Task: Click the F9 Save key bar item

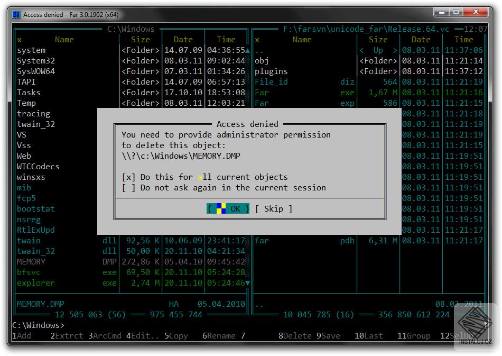Action: point(328,336)
